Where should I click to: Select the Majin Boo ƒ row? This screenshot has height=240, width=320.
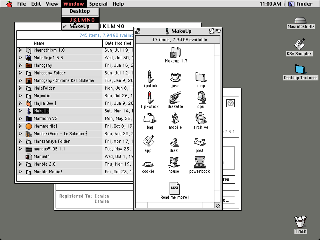pyautogui.click(x=75, y=103)
